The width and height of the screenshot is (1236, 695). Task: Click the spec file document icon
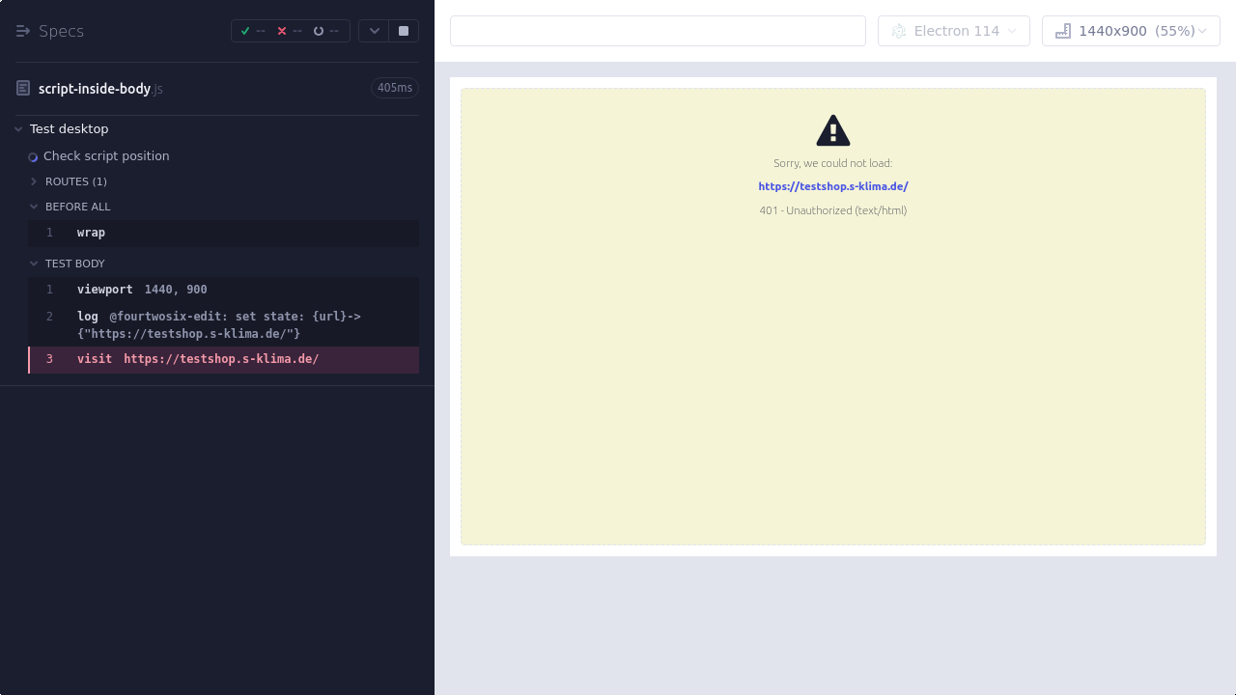(23, 89)
